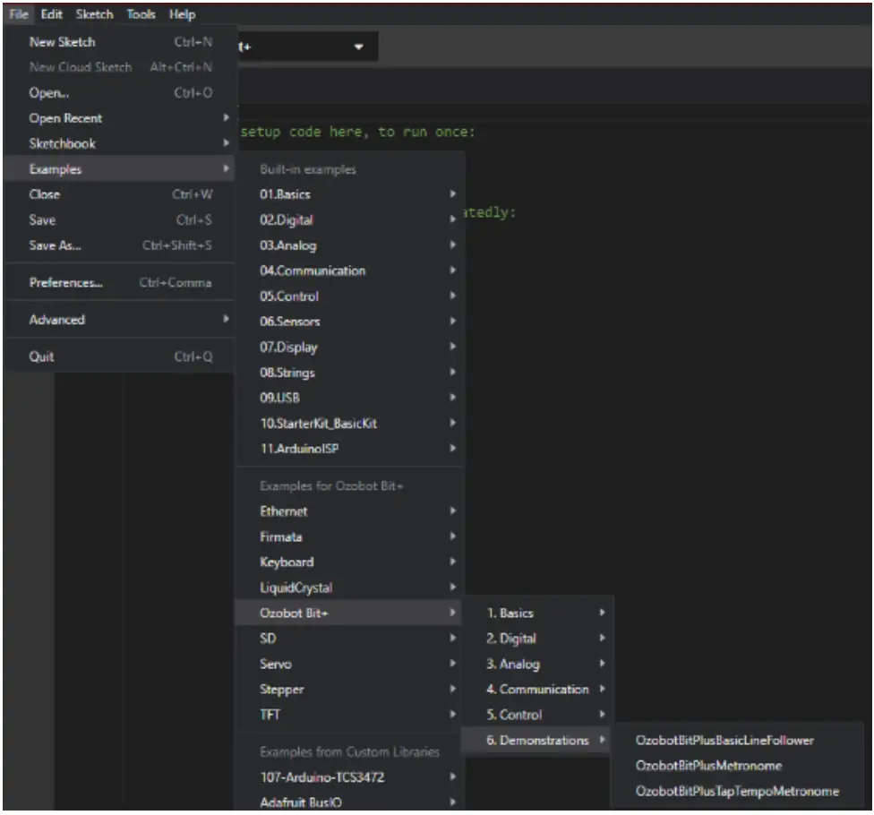Open the File menu
The height and width of the screenshot is (815, 874).
(x=19, y=14)
